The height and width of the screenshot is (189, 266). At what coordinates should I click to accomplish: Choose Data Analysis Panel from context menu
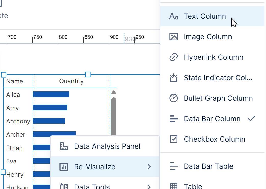coord(107,146)
